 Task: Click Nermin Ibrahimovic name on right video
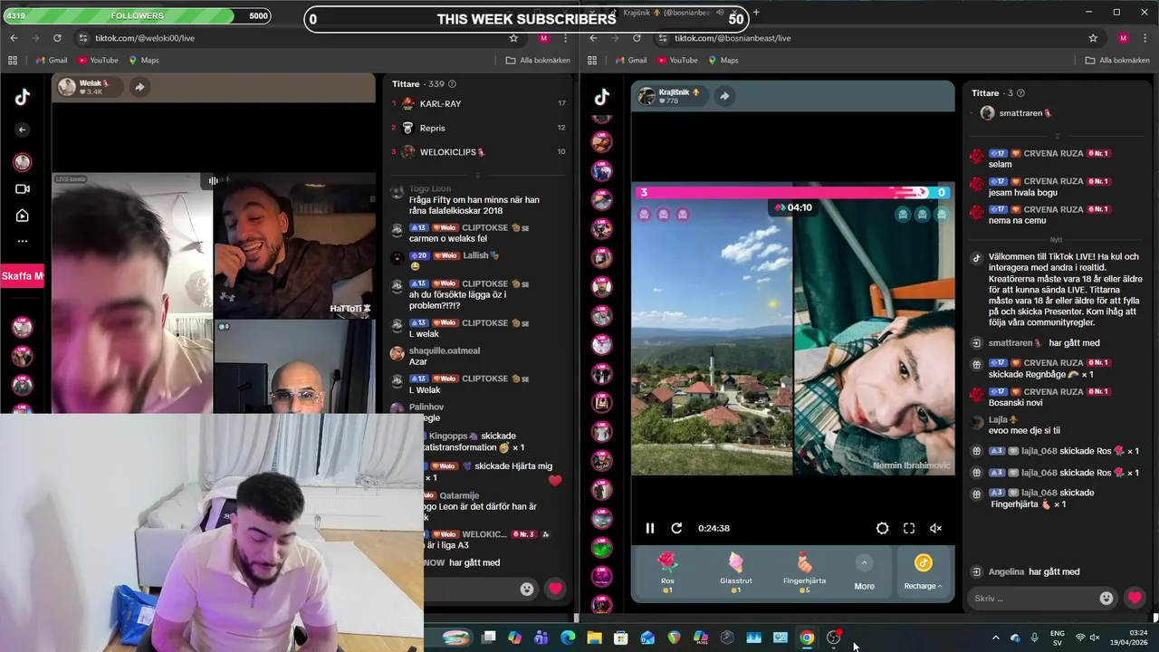912,465
